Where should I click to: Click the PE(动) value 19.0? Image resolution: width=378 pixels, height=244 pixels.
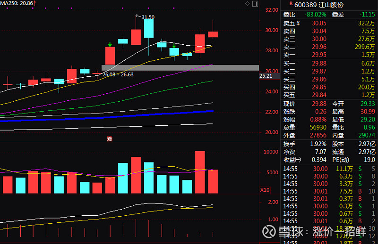[370, 160]
